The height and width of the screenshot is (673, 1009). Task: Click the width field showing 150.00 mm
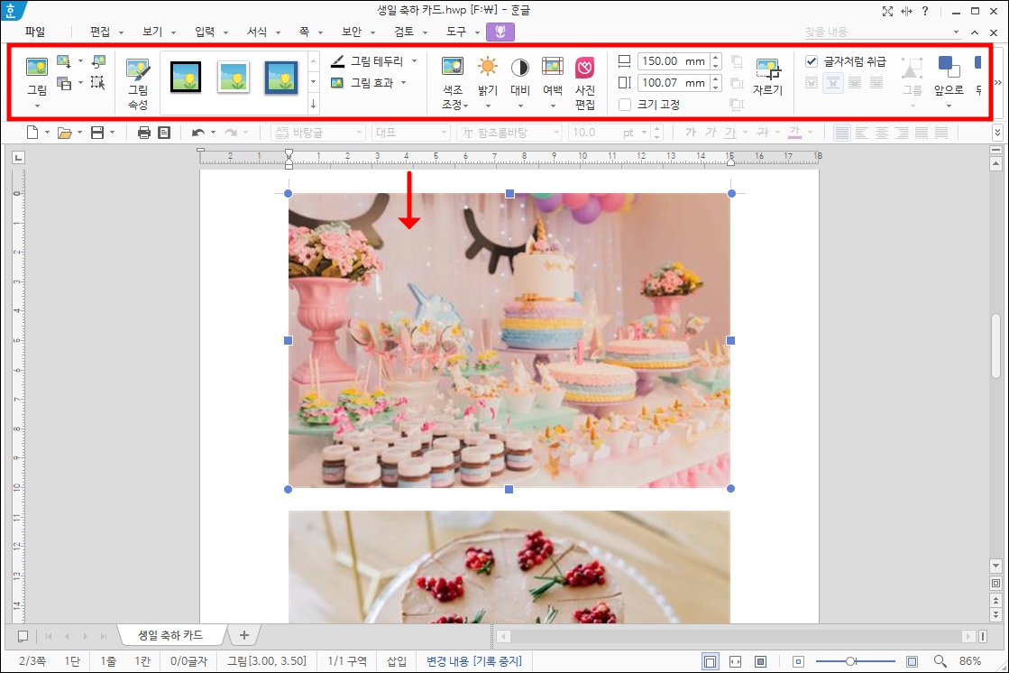point(673,61)
